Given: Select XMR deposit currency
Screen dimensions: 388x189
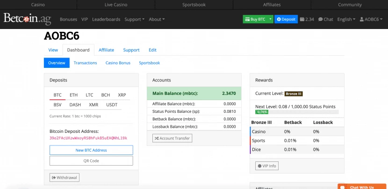Looking at the screenshot, I should click(93, 104).
